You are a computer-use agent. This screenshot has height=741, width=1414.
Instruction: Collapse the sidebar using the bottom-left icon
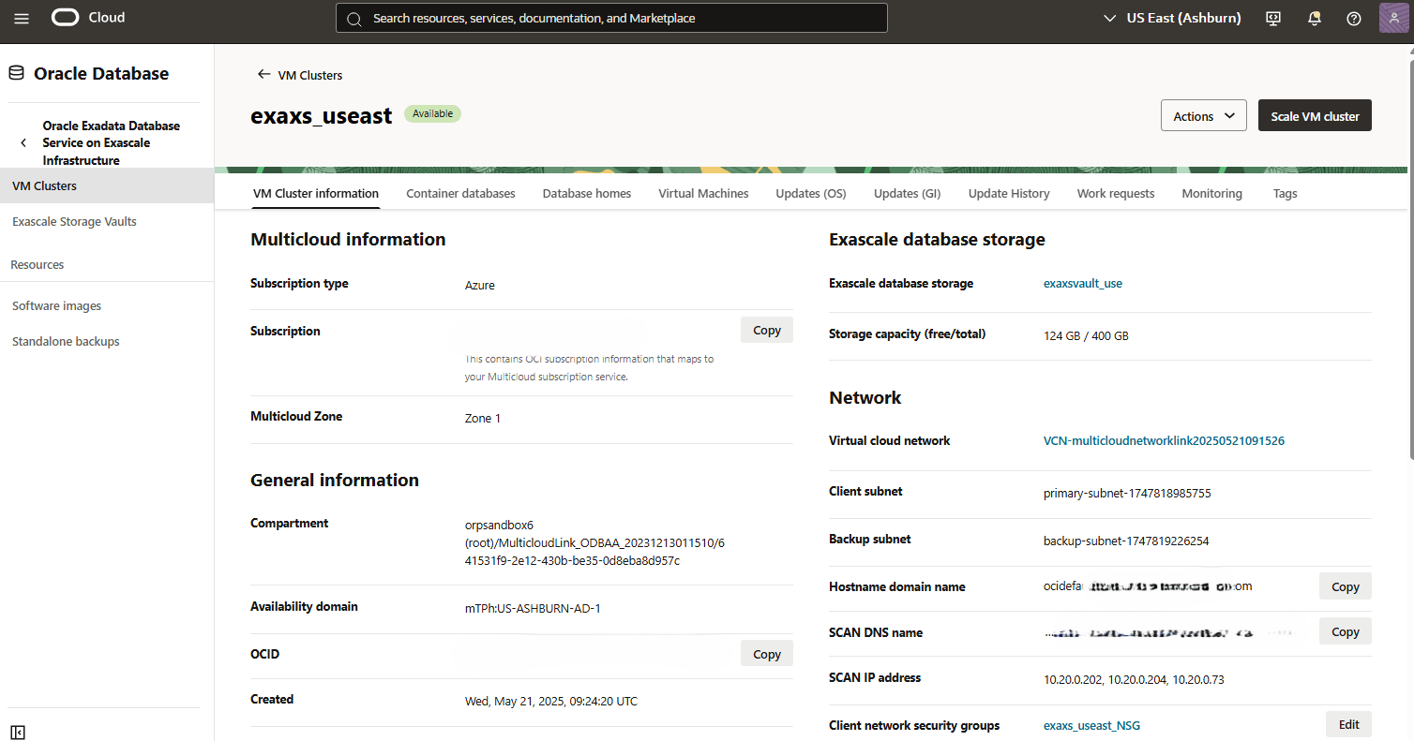18,732
